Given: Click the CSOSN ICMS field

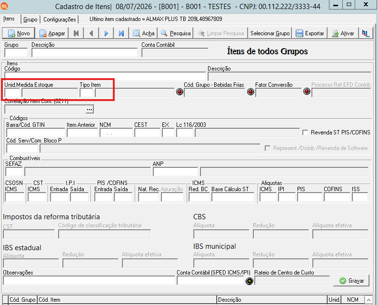Looking at the screenshot, I should pyautogui.click(x=14, y=197).
